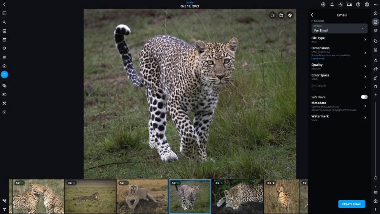Expand the Color Space setting
The height and width of the screenshot is (214, 380).
339,77
